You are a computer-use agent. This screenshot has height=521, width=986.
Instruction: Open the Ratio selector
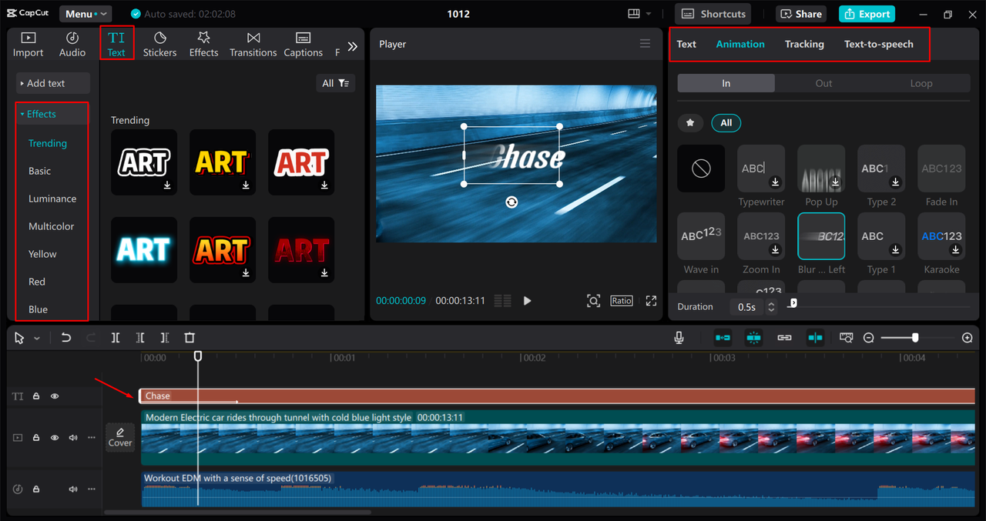click(622, 301)
